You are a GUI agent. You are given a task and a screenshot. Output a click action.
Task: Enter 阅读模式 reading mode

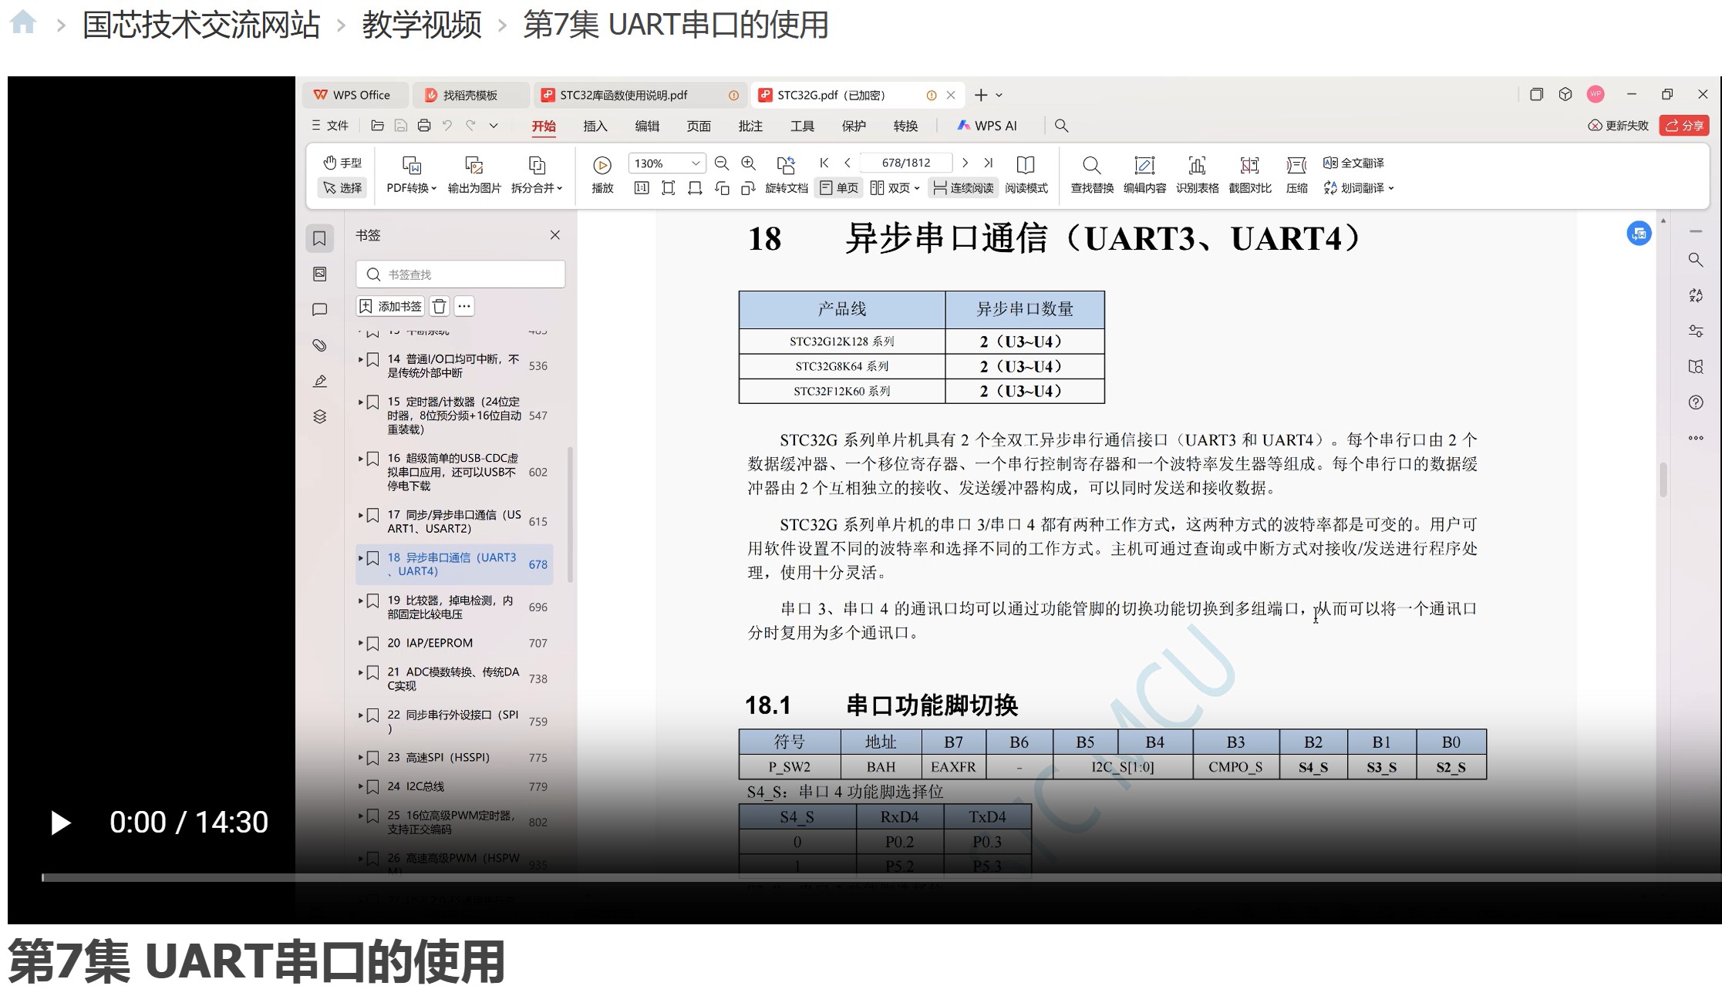(x=1026, y=175)
